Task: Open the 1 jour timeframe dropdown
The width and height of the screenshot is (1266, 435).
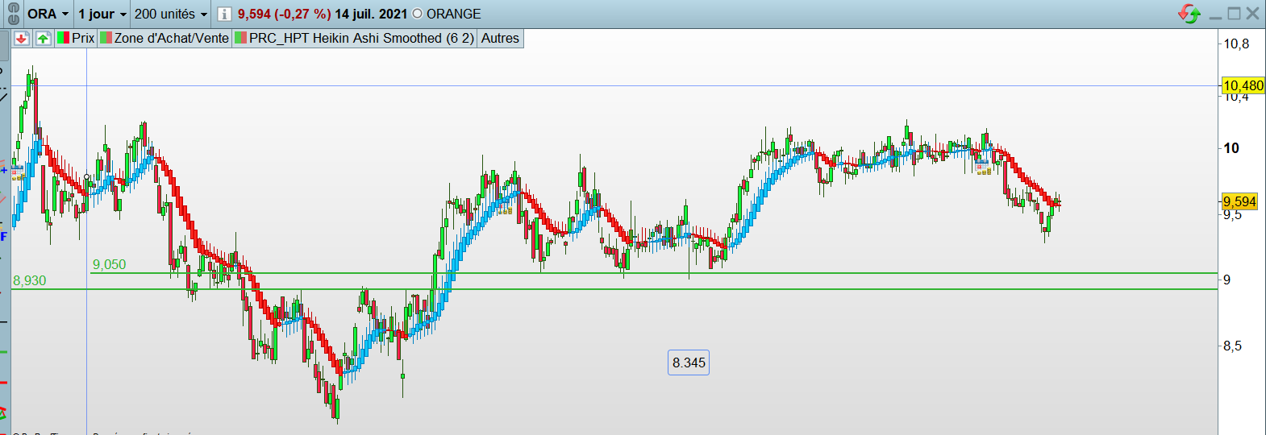Action: tap(102, 14)
